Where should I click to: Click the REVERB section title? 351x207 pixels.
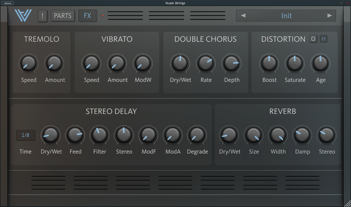[x=283, y=111]
